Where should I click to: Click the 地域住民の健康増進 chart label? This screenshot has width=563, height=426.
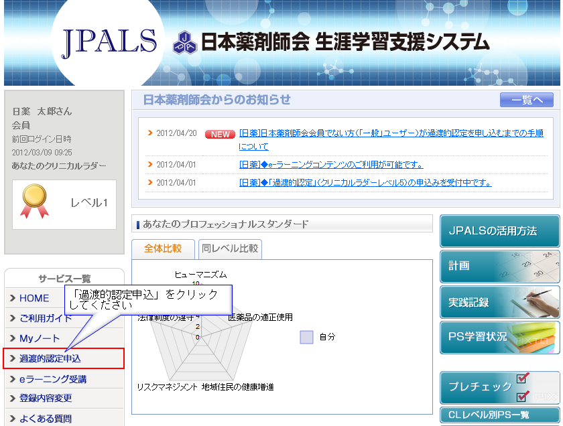[x=238, y=387]
